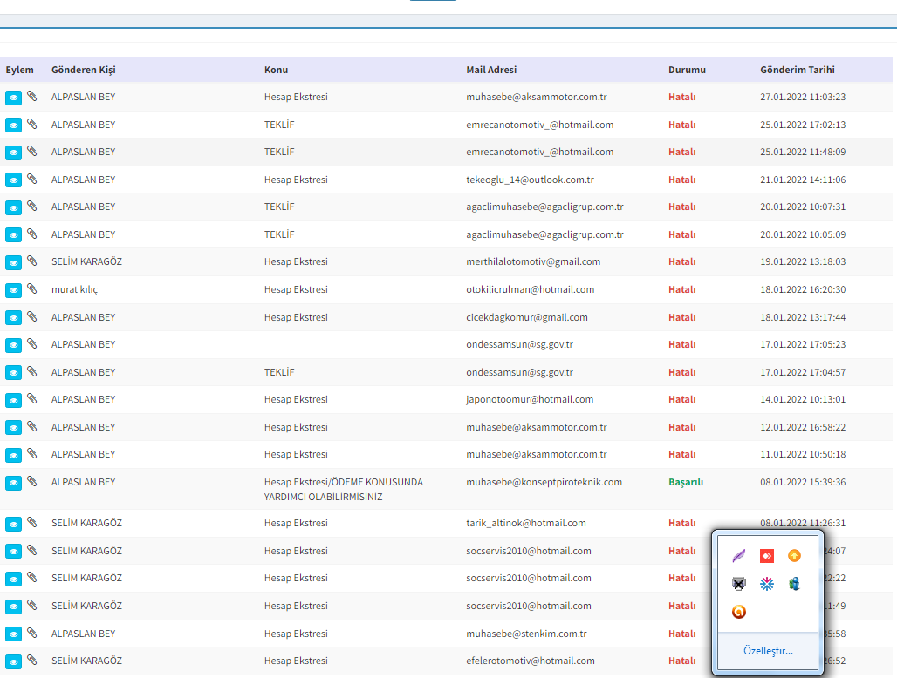Click the eye button for the tarik_altinok@hotmail.com row

tap(13, 524)
